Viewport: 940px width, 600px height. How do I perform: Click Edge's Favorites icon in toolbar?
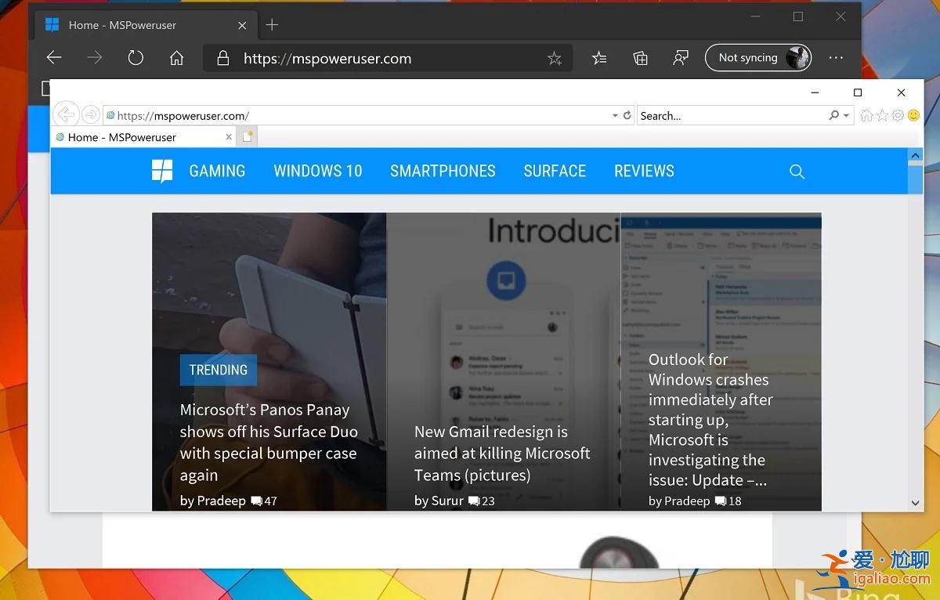click(599, 58)
